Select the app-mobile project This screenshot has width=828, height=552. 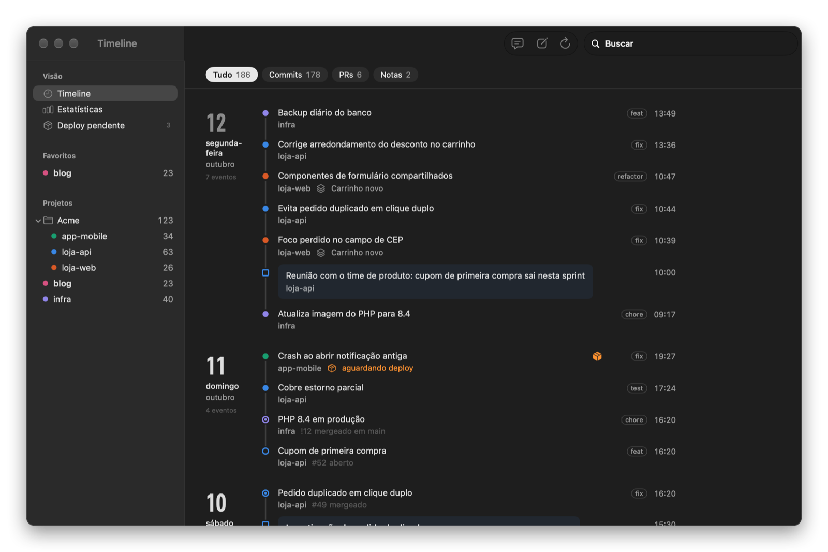[105, 237]
